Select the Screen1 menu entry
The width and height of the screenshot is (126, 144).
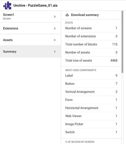30,17
